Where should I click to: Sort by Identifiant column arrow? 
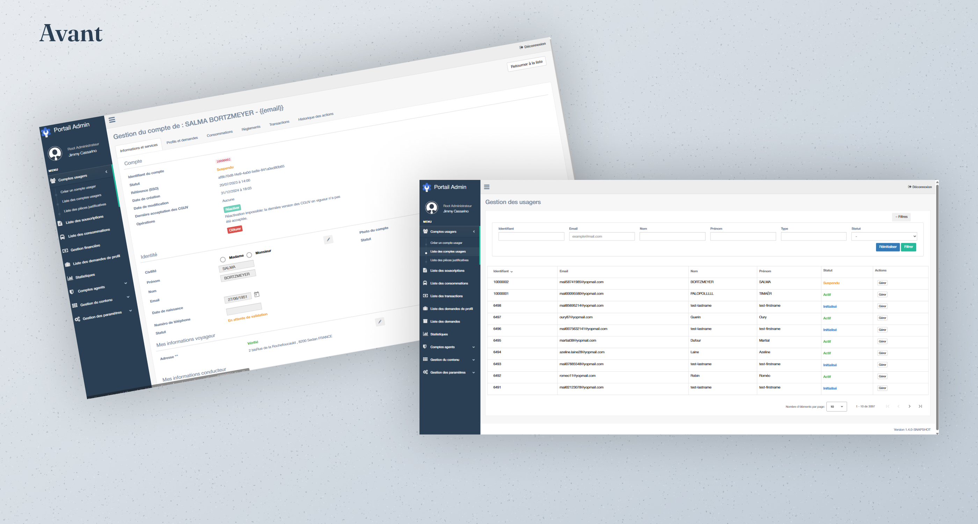click(x=512, y=271)
